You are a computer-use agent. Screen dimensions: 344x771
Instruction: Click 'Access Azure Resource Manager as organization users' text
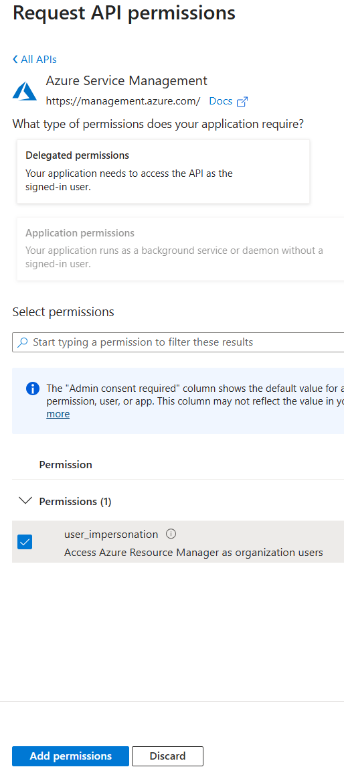(193, 553)
